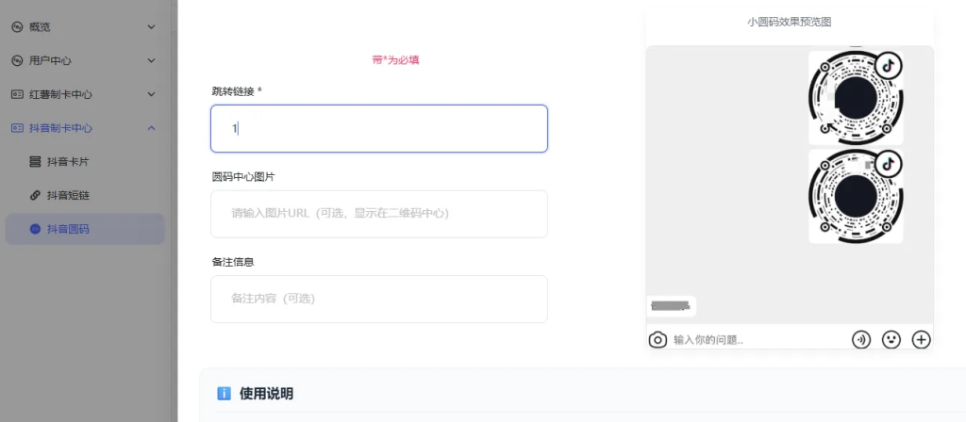Click the 红薯制卡中心 card icon
Image resolution: width=966 pixels, height=422 pixels.
(17, 94)
